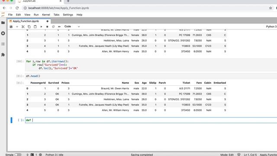
Task: Go forward in browser history
Action: (10, 8)
